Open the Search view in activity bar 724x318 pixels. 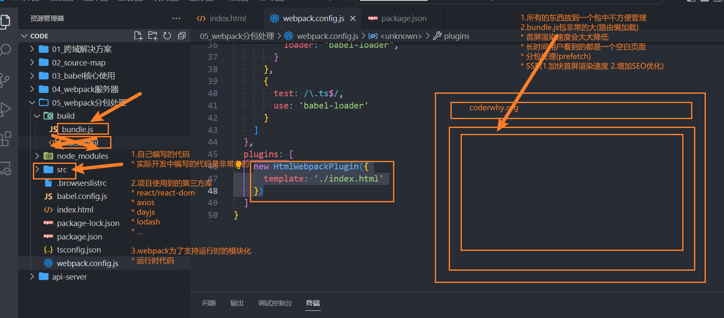5,50
